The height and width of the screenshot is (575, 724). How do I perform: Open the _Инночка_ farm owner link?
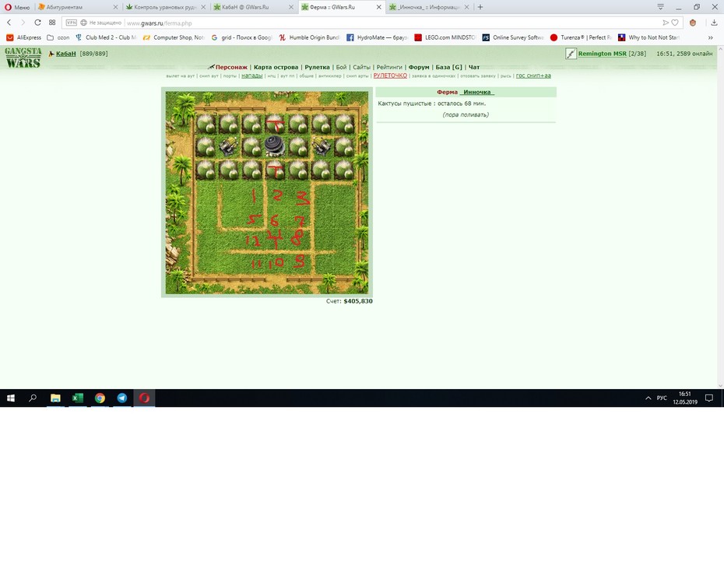477,92
